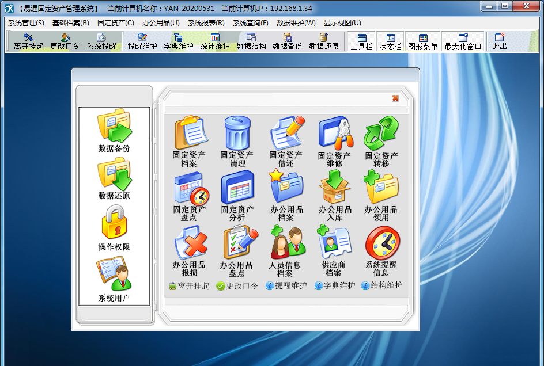Open the 系统报表(R) menu
The width and height of the screenshot is (544, 366).
[x=206, y=23]
